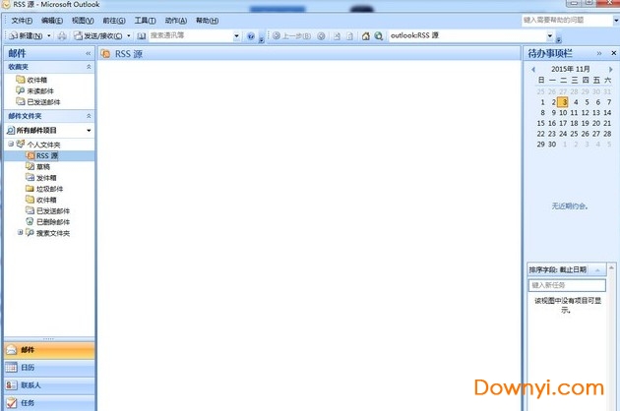This screenshot has height=411, width=620.
Task: Click the RSS icon in the RSS 源 header
Action: pyautogui.click(x=105, y=54)
